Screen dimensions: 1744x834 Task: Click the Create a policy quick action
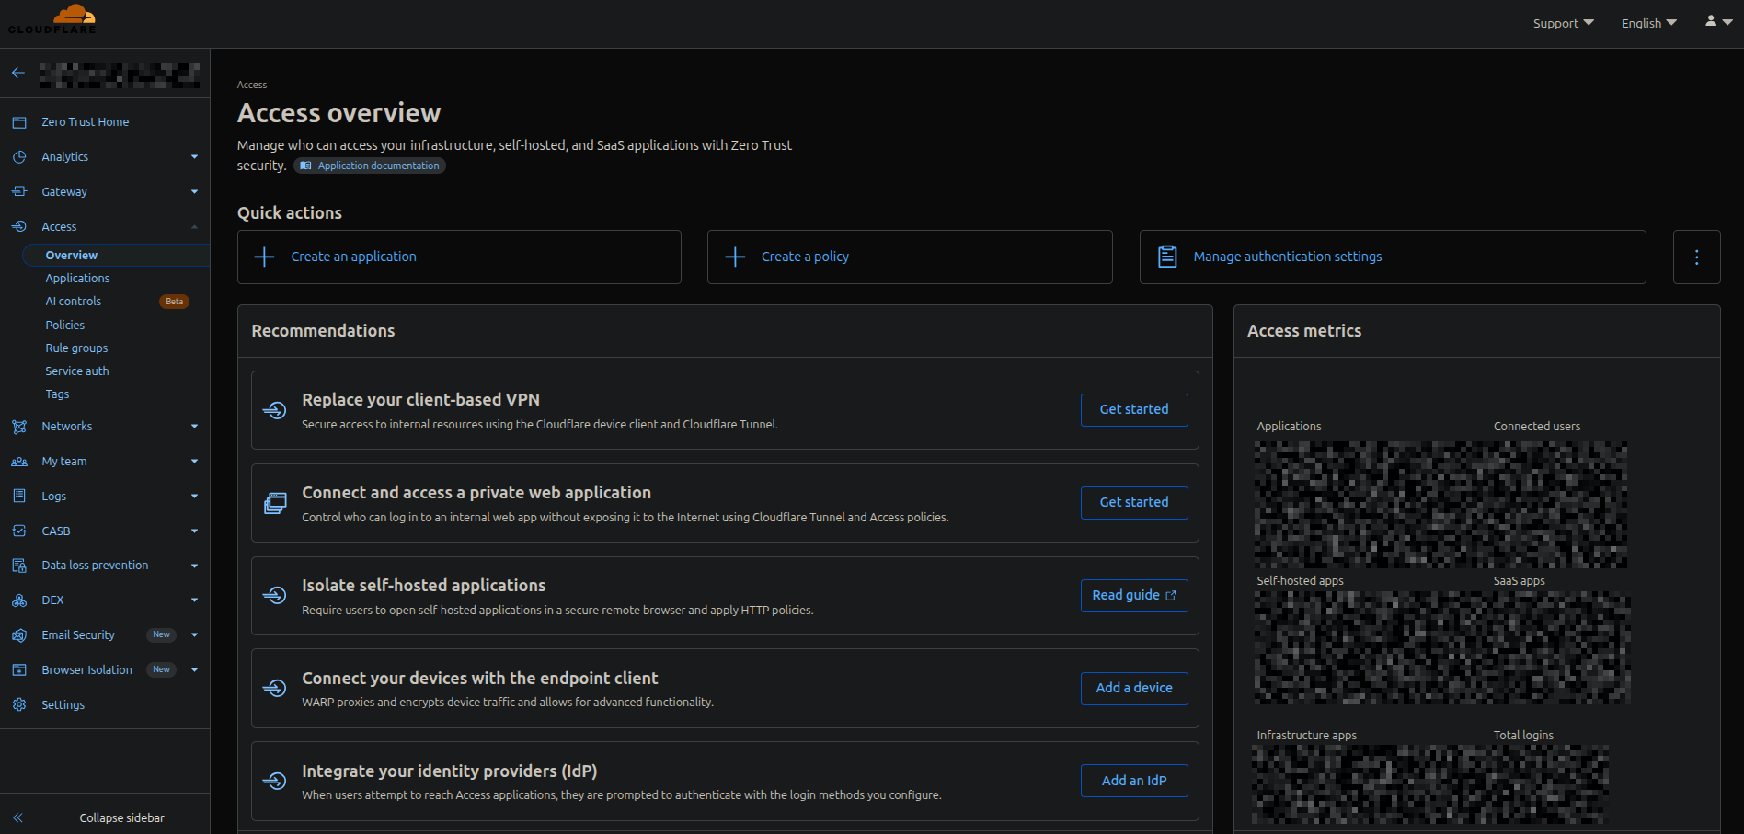click(910, 257)
